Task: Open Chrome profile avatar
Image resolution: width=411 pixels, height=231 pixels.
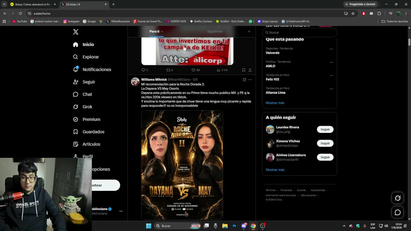Action: (x=398, y=13)
